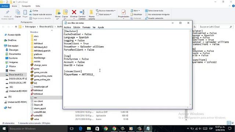The image size is (235, 132).
Task: Click Invertir selección
Action: (154, 18)
